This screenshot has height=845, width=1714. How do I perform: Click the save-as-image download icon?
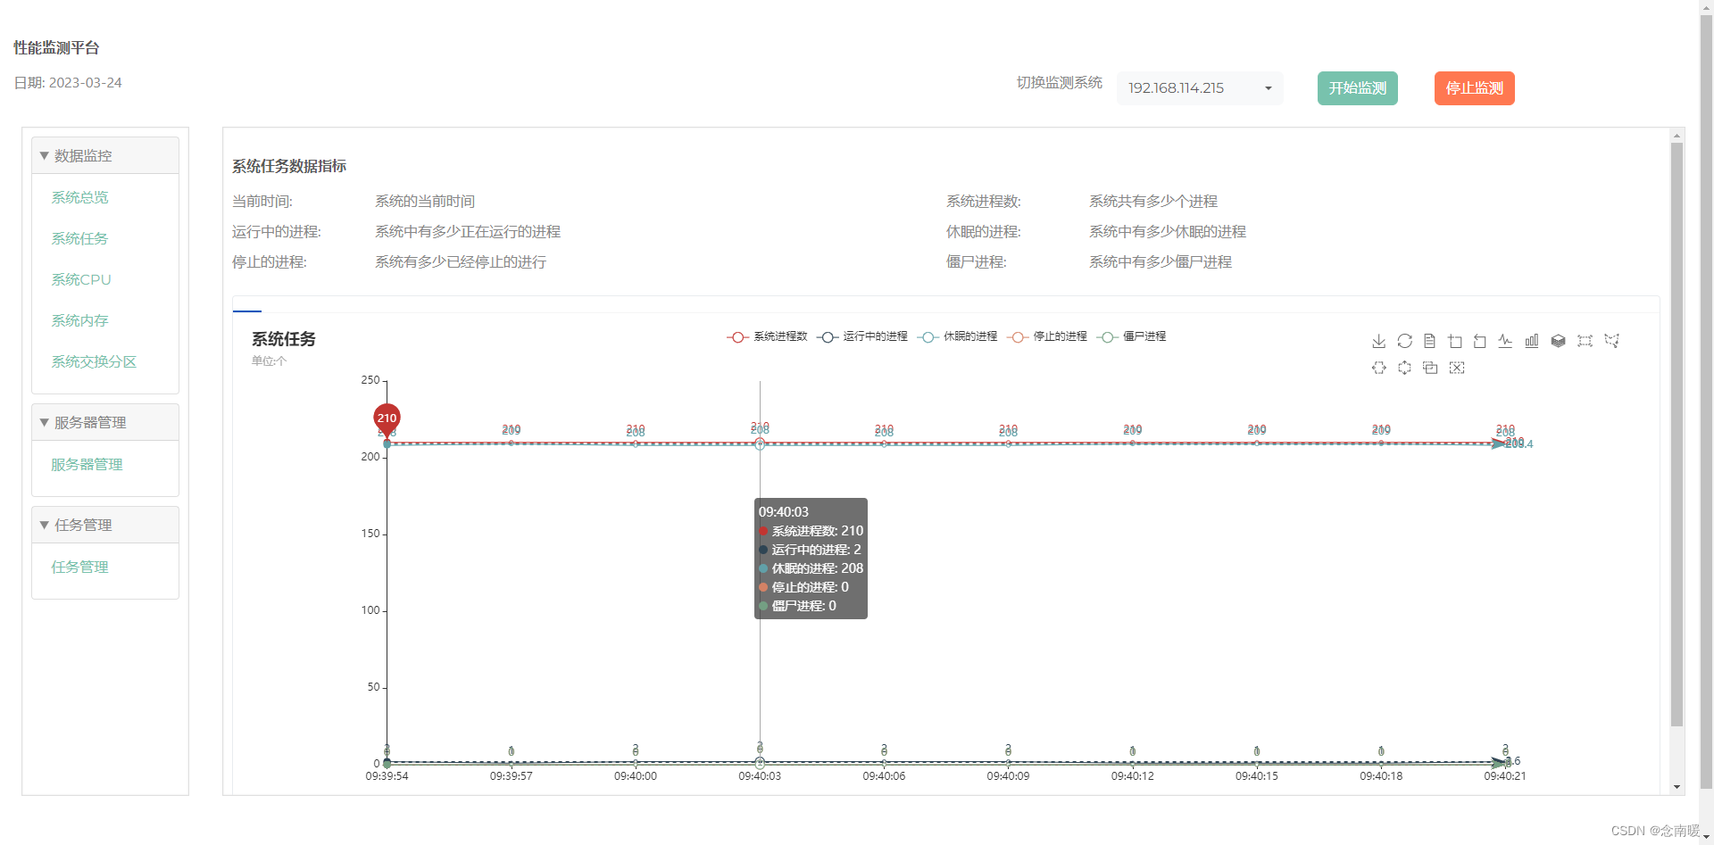[1379, 341]
